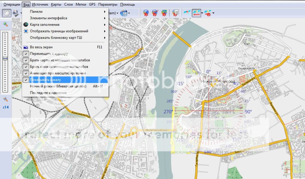Click the document list with red arrow icon
Image resolution: width=305 pixels, height=179 pixels.
coord(175,13)
